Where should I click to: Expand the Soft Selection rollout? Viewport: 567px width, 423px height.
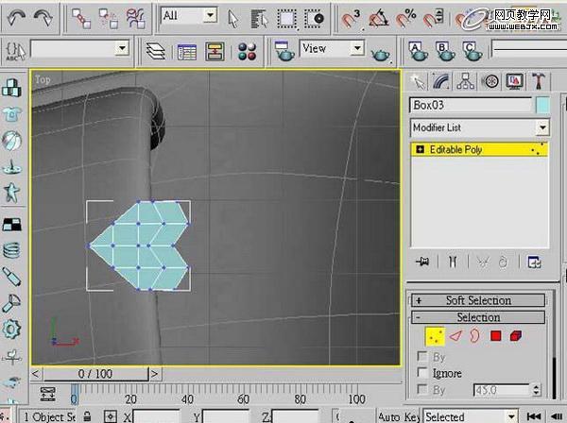pos(477,300)
